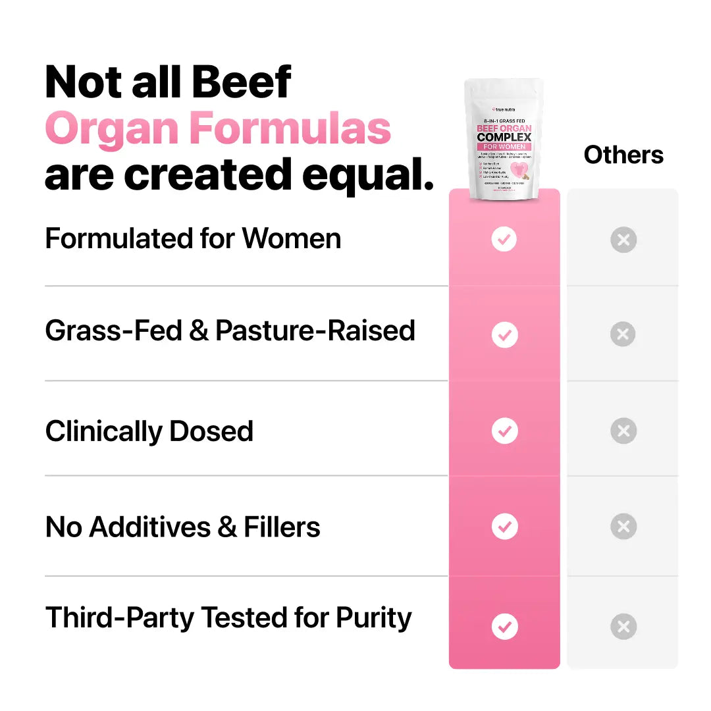Select the gray X for Third-Party Tested

(x=623, y=626)
